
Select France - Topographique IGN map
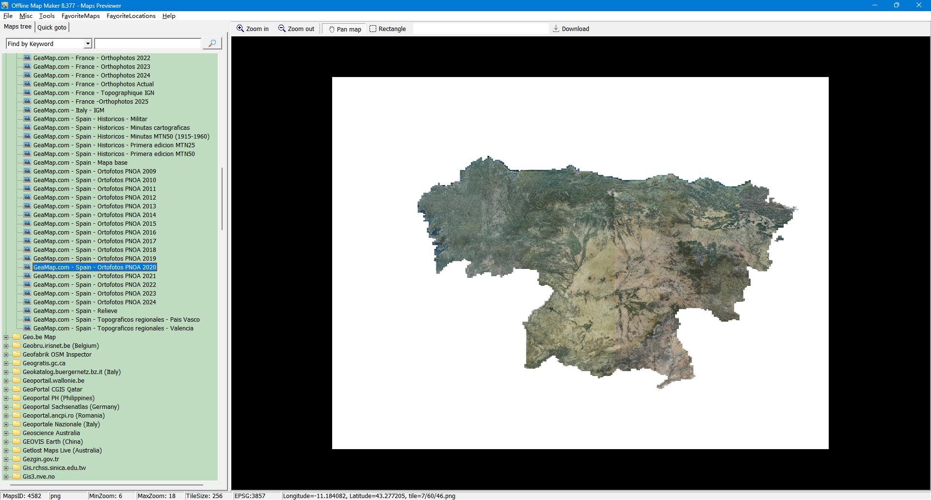(x=94, y=93)
